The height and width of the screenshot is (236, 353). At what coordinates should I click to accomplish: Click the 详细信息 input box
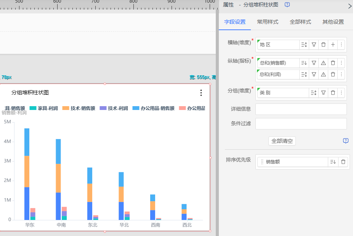301,109
